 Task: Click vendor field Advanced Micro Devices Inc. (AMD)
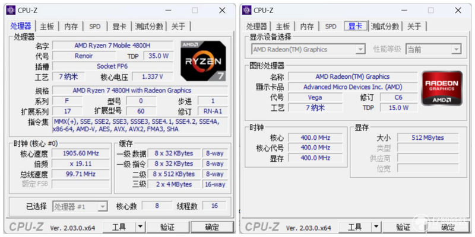coord(353,87)
